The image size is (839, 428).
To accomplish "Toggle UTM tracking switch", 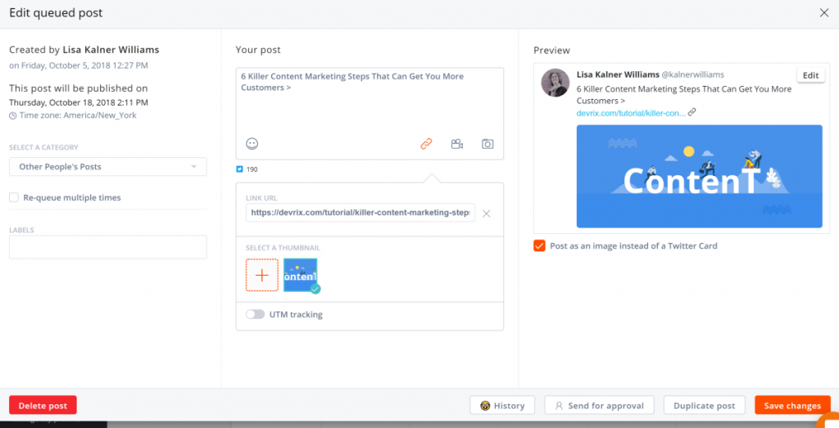I will click(256, 314).
